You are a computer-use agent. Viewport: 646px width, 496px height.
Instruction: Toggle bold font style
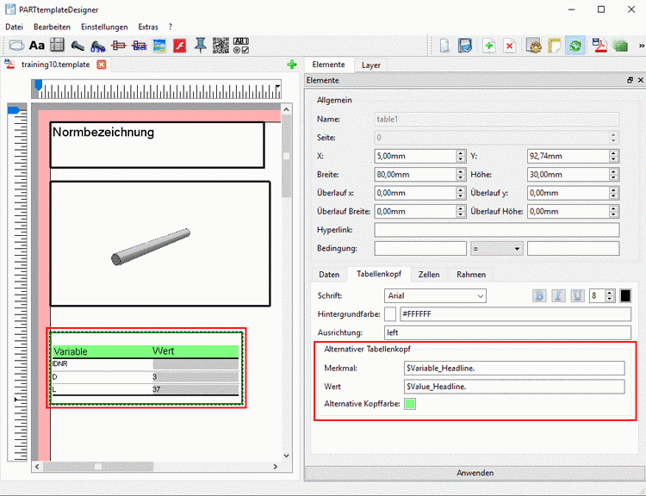539,295
